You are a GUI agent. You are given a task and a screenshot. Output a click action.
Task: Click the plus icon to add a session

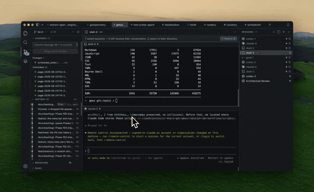(284, 32)
